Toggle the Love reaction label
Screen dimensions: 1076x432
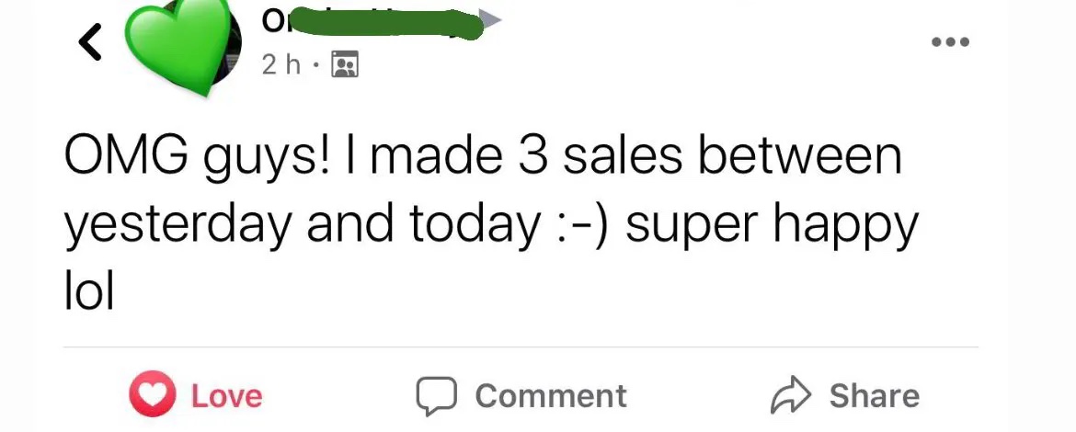[x=226, y=396]
